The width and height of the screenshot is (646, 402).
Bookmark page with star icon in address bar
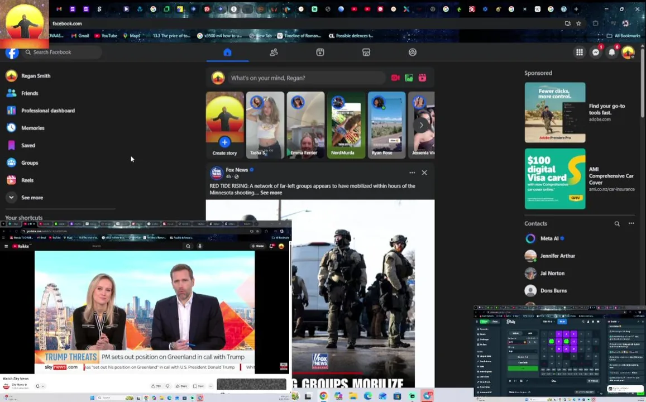(x=578, y=23)
